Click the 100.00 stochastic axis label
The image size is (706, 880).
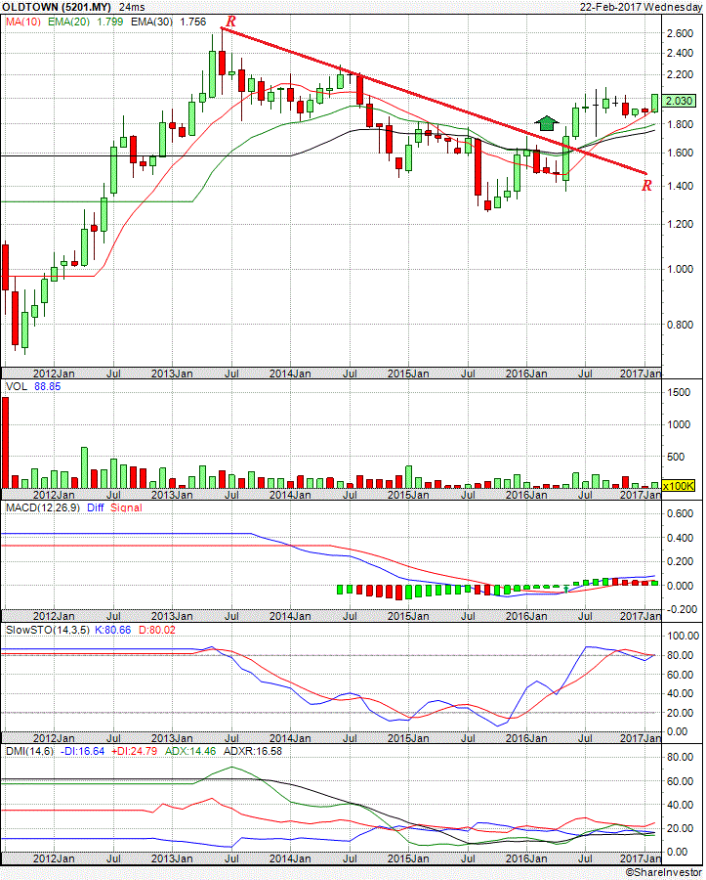(681, 636)
